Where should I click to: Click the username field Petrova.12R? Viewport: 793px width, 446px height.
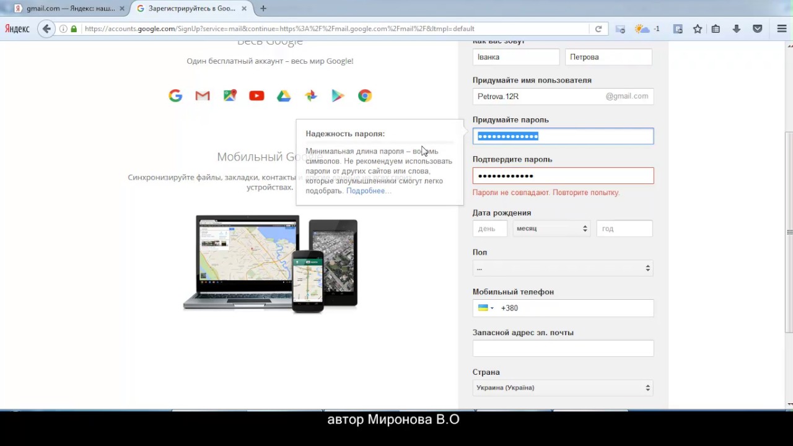(x=563, y=97)
